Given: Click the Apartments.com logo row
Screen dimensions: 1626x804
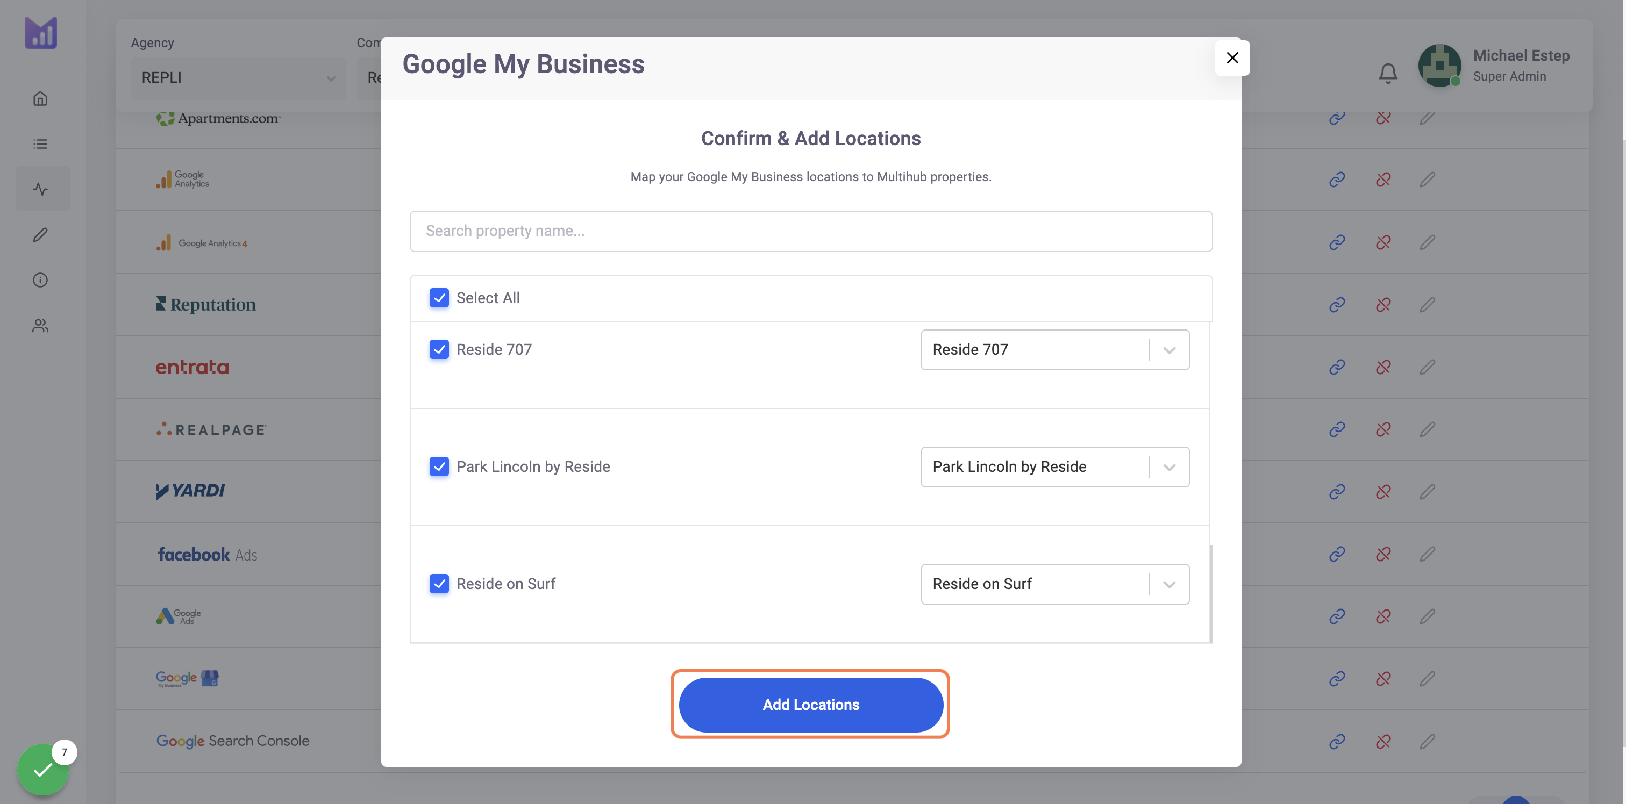Looking at the screenshot, I should (x=218, y=118).
